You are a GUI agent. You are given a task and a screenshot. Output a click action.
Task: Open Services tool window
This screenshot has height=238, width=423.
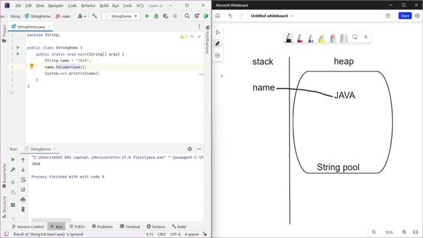(156, 227)
